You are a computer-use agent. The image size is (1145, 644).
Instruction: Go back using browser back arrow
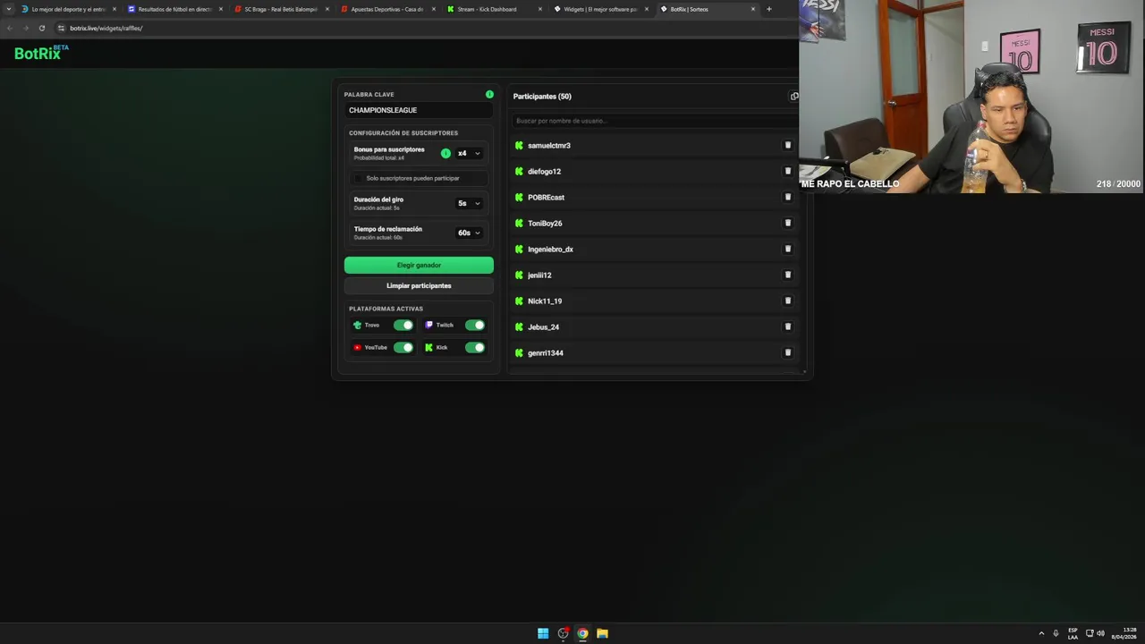[x=10, y=28]
